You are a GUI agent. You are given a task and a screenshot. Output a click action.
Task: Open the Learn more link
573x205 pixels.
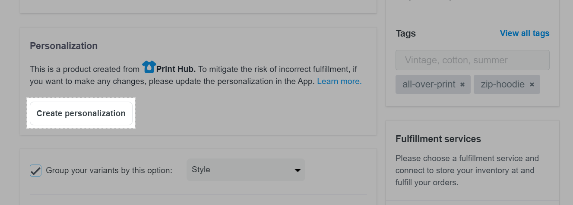pos(339,81)
